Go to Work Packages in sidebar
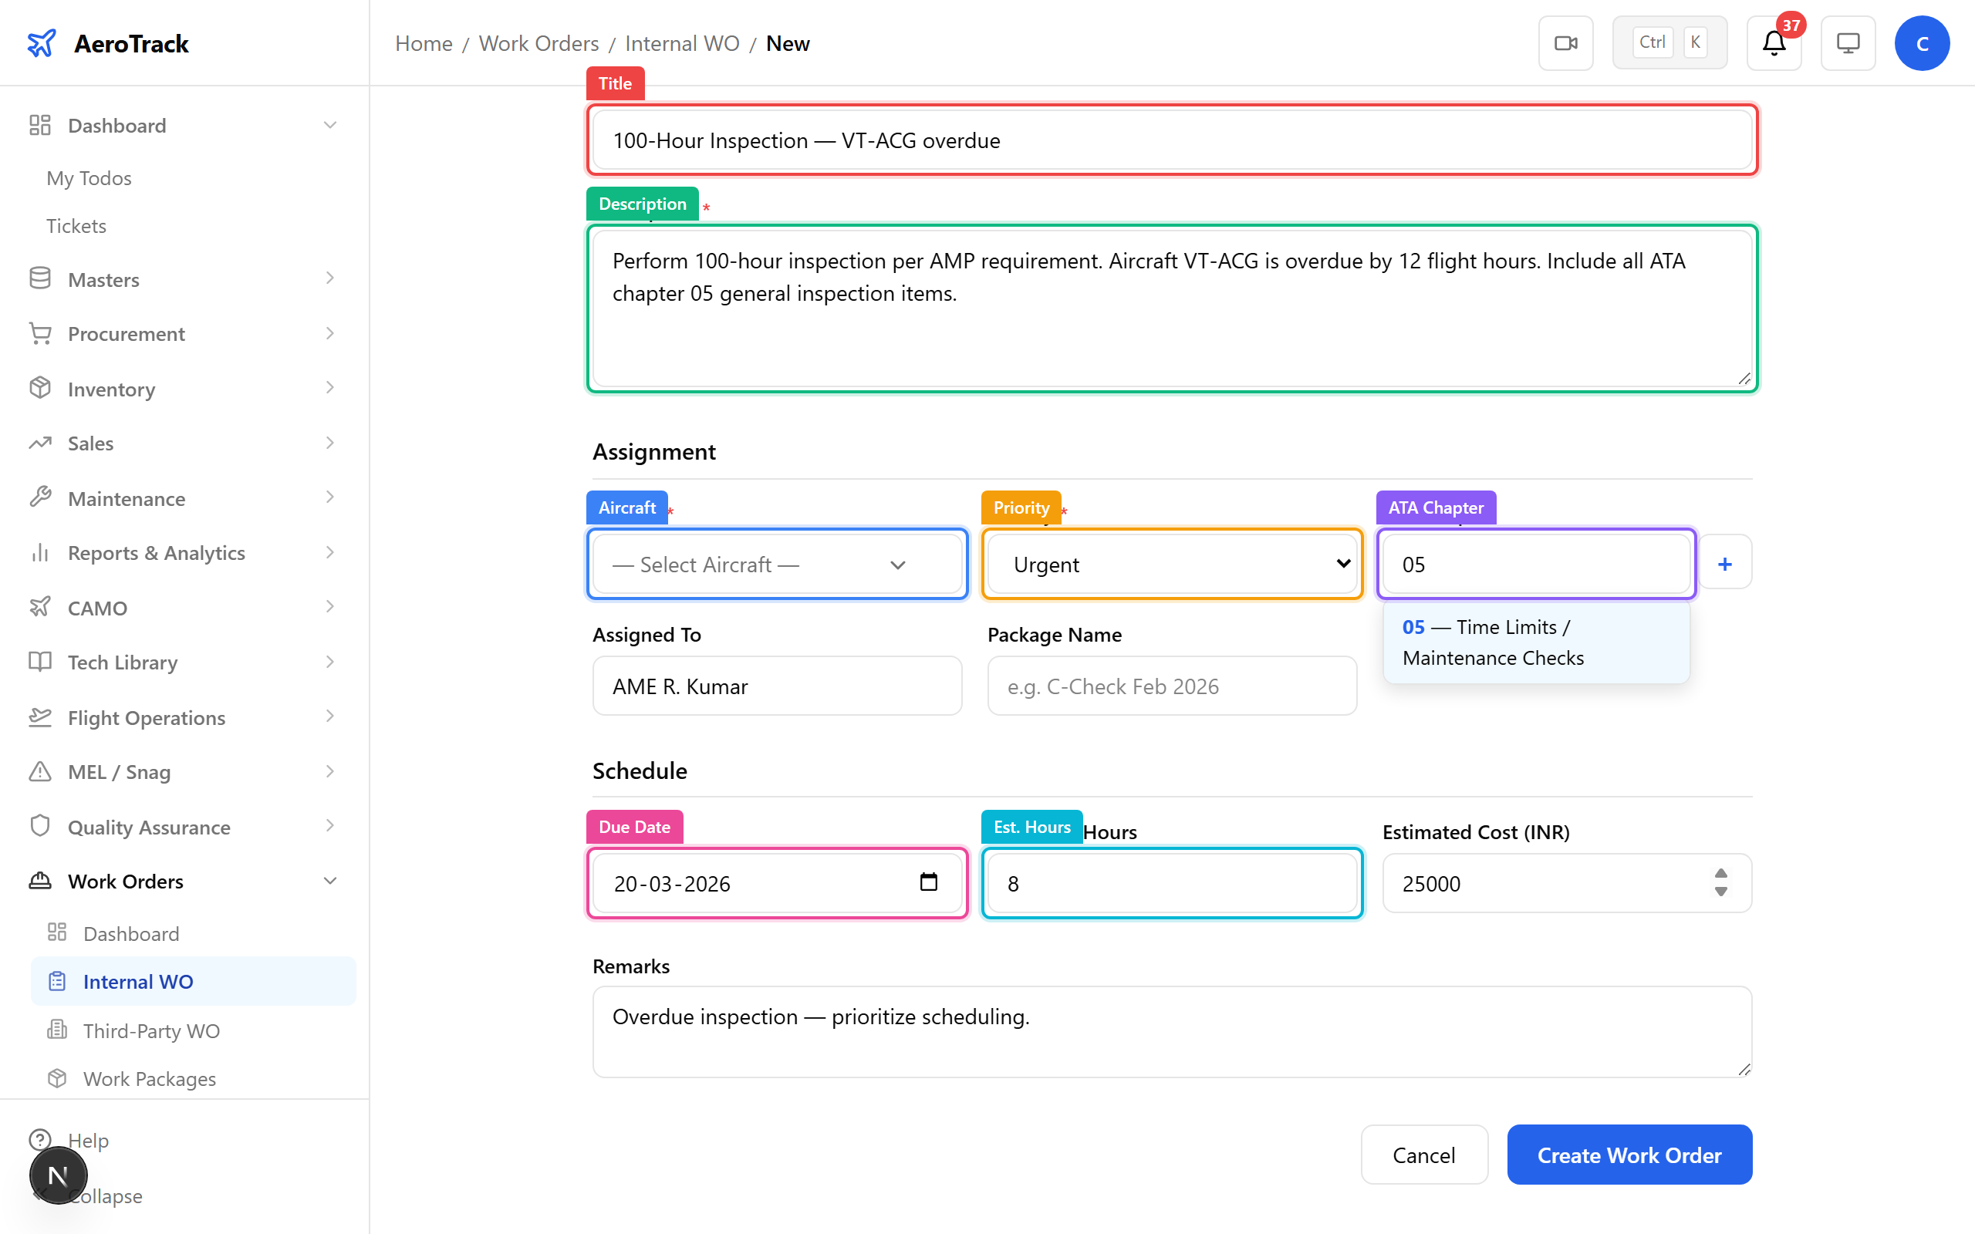This screenshot has width=1975, height=1234. click(150, 1078)
